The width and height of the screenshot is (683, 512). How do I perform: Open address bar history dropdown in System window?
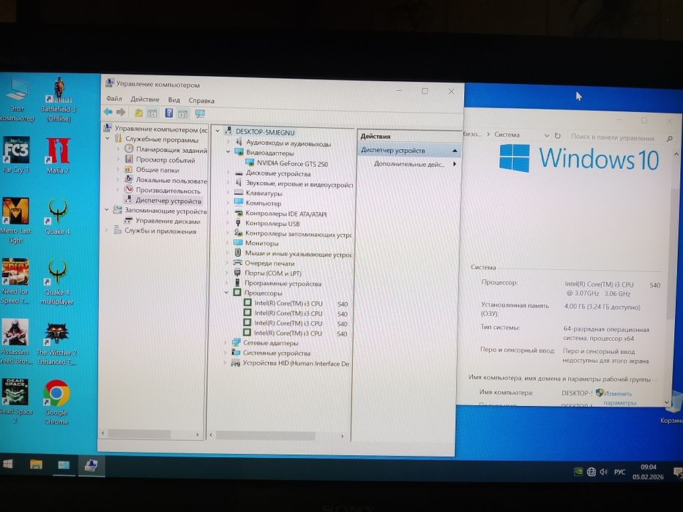pos(547,136)
